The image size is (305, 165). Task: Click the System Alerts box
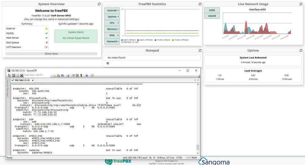(x=76, y=36)
